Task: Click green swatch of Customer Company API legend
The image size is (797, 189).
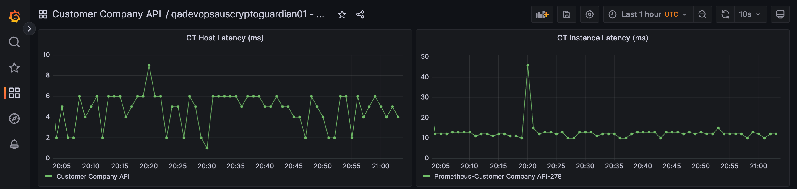Action: coord(48,177)
